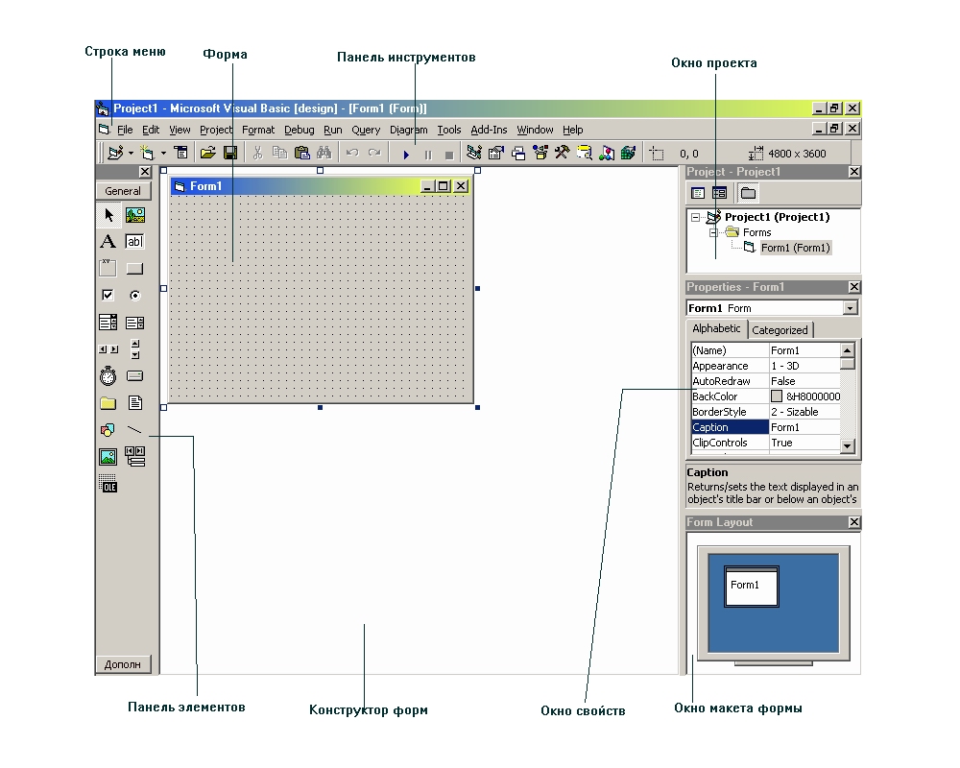This screenshot has height=768, width=960.
Task: Click the Paste clipboard toolbar icon
Action: click(x=301, y=153)
